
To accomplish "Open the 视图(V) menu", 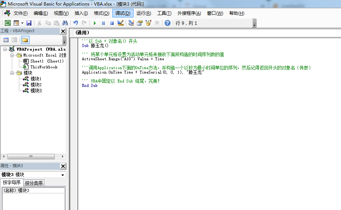I will coord(61,13).
